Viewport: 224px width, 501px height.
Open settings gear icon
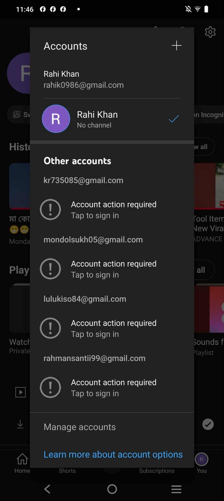(210, 32)
